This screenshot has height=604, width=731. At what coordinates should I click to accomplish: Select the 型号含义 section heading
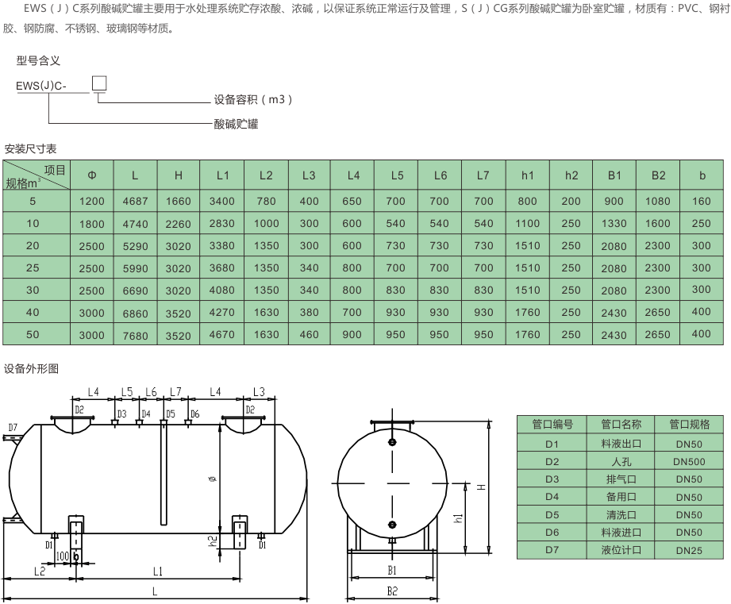pos(38,60)
